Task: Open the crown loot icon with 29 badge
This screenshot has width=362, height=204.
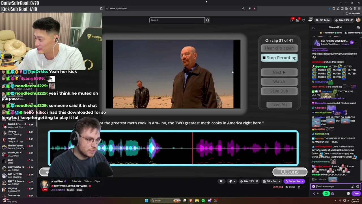Action: (310, 20)
